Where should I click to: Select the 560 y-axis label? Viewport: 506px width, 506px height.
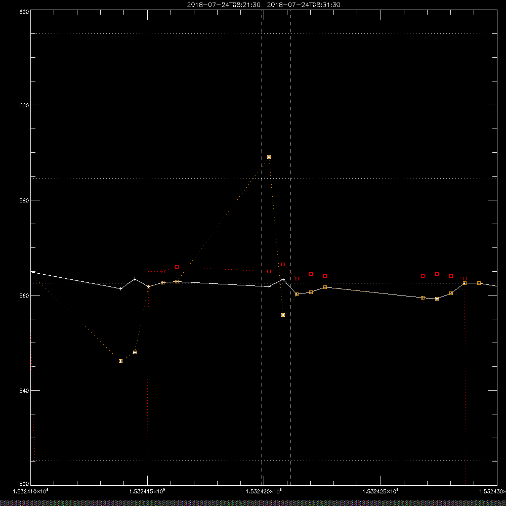click(24, 296)
